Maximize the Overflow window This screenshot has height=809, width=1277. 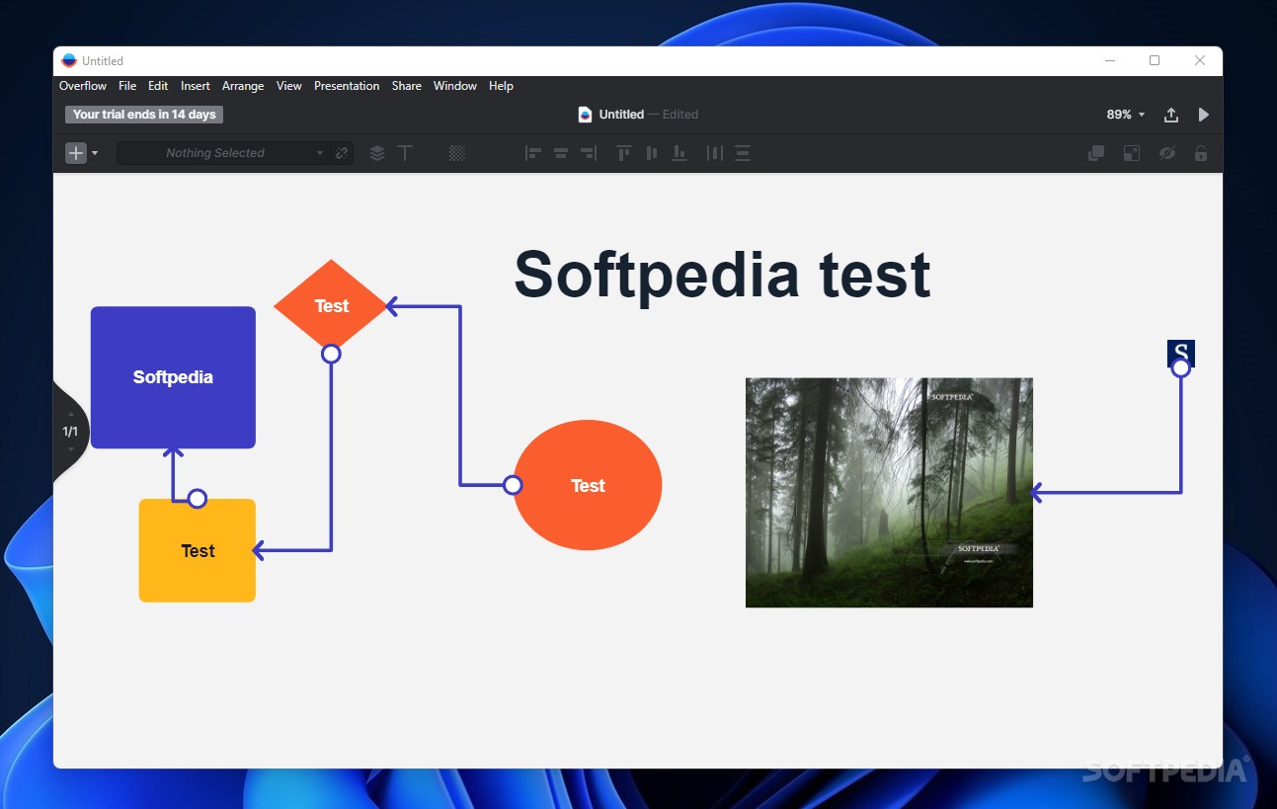[x=1155, y=61]
